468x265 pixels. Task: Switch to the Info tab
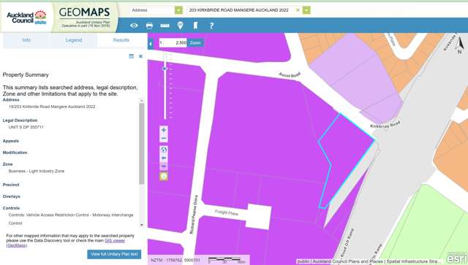point(26,40)
